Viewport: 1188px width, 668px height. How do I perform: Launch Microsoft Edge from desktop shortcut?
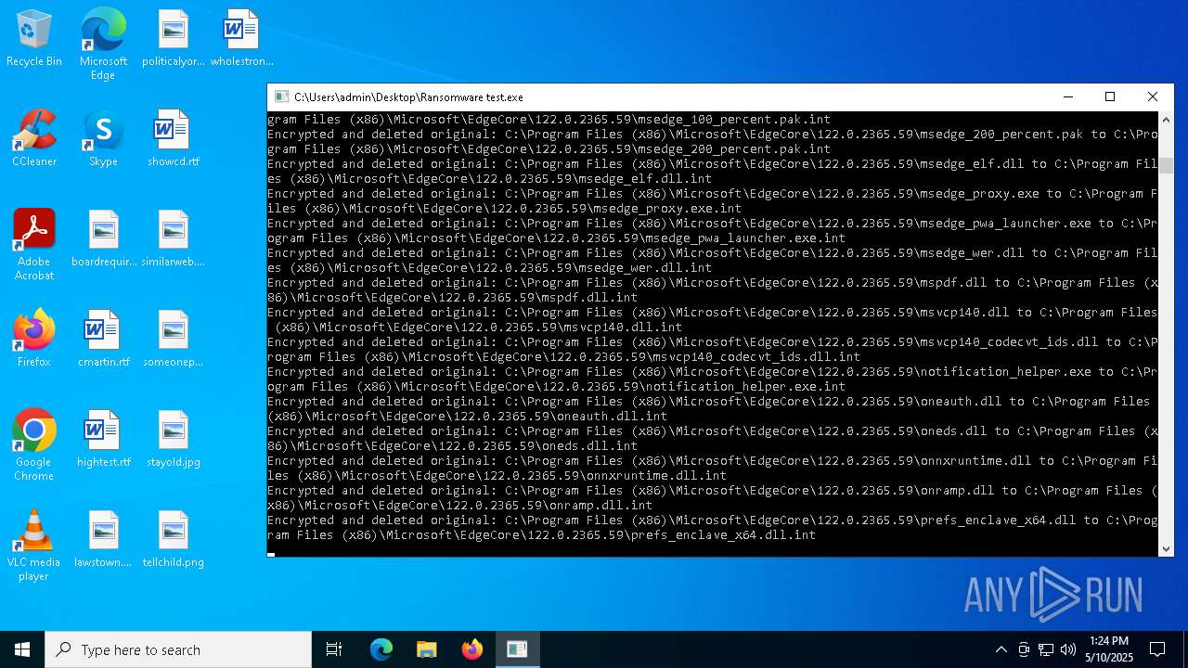[103, 45]
